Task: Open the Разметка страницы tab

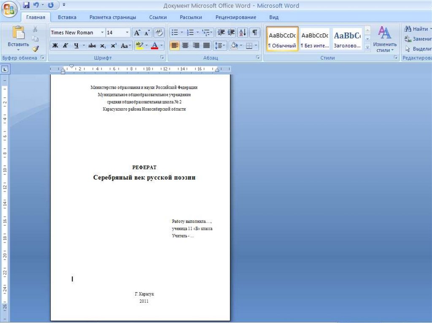Action: click(x=113, y=17)
